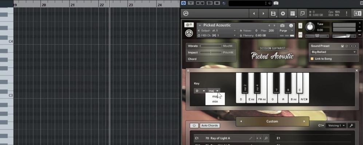Open the wrench settings icon
The image size is (363, 145).
click(x=351, y=126)
